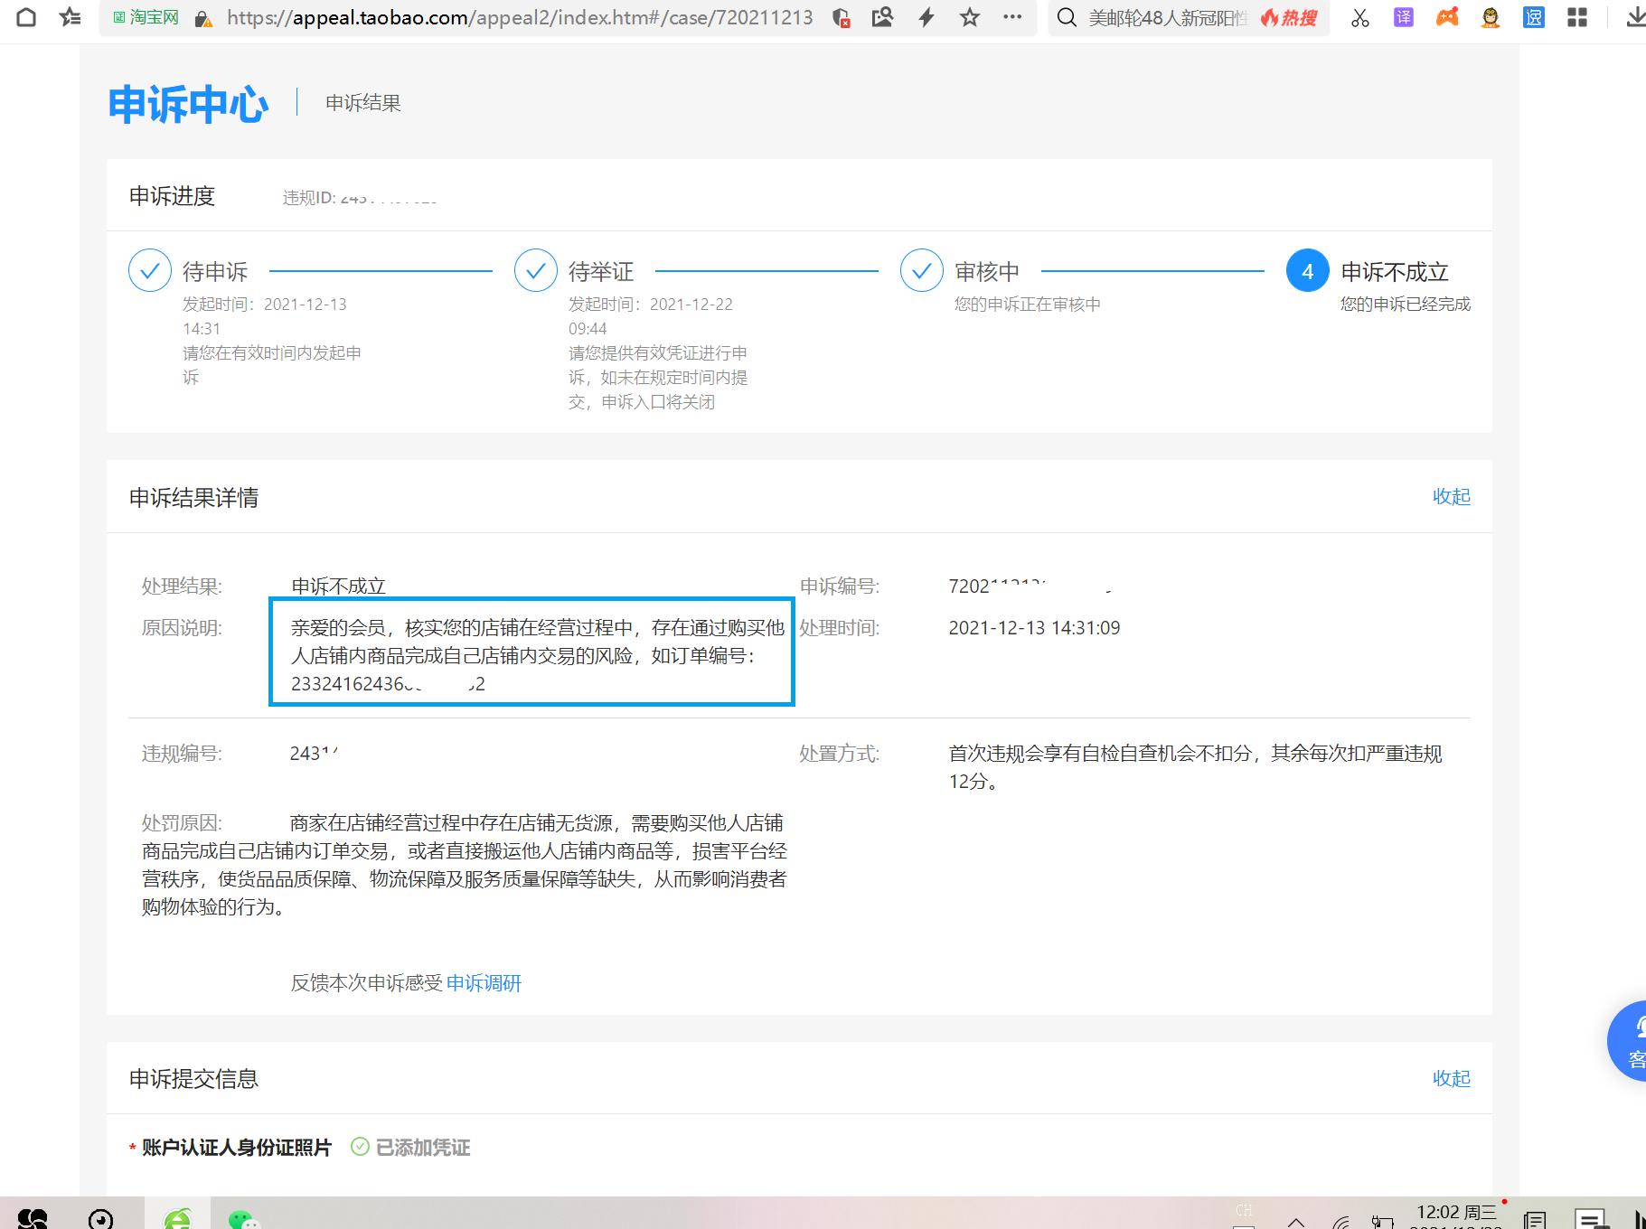
Task: Open the 申诉调研 feedback link
Action: pyautogui.click(x=484, y=982)
